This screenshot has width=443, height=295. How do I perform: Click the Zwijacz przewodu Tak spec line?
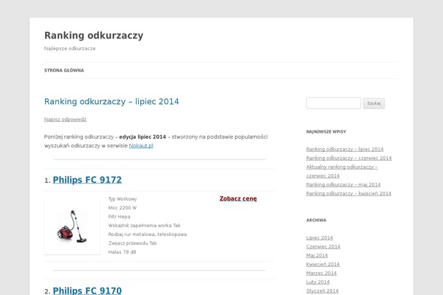point(132,243)
